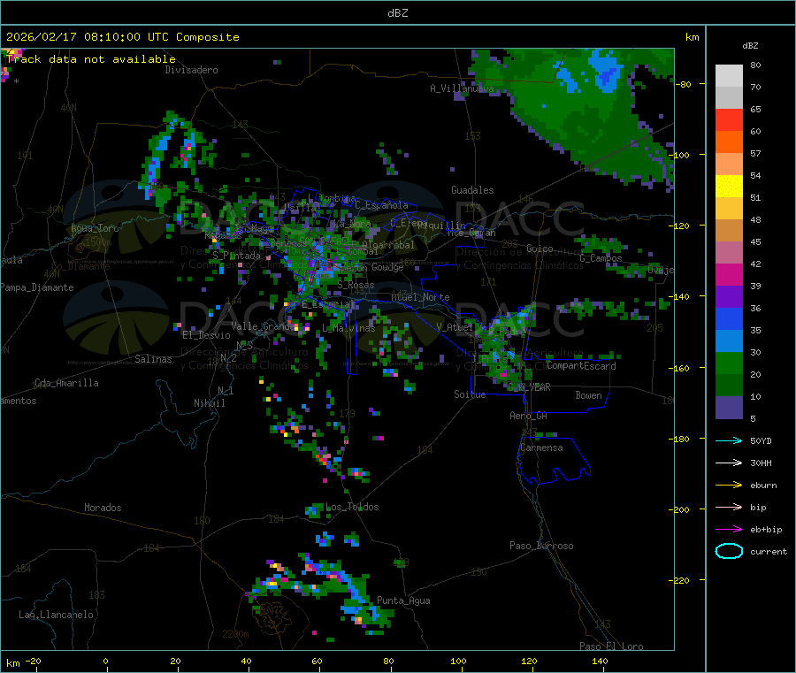Pick the purple 36-39 dBZ swatch
The height and width of the screenshot is (673, 796).
click(729, 297)
